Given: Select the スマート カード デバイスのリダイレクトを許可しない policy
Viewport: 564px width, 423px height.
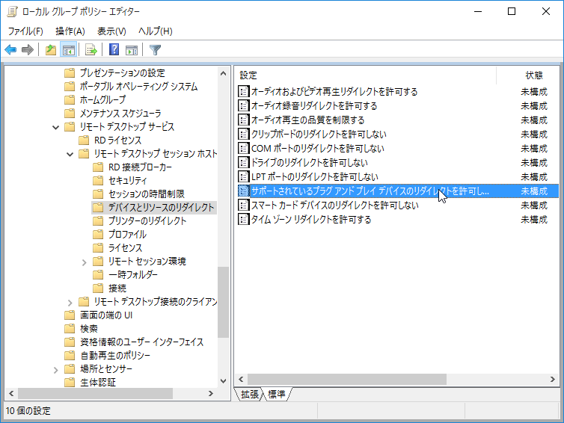Looking at the screenshot, I should coord(335,205).
